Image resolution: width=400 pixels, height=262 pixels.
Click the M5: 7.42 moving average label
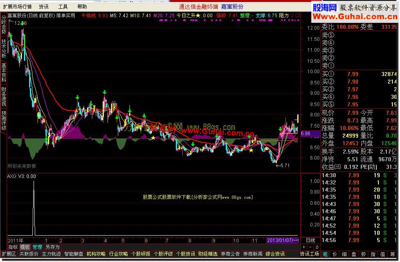119,16
